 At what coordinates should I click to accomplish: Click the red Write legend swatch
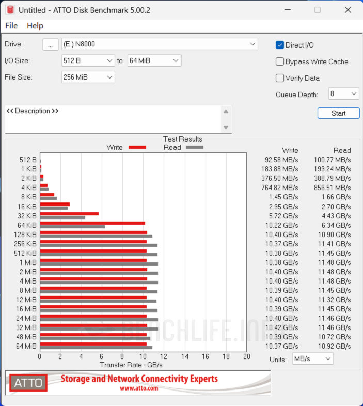[137, 147]
